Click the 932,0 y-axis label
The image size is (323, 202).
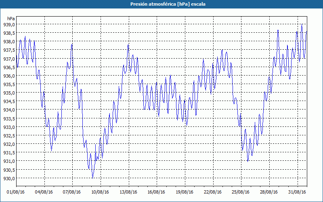(x=9, y=144)
